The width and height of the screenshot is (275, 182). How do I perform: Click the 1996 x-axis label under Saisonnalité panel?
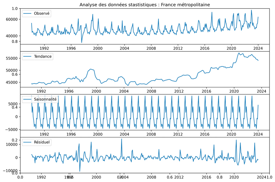(x=71, y=134)
